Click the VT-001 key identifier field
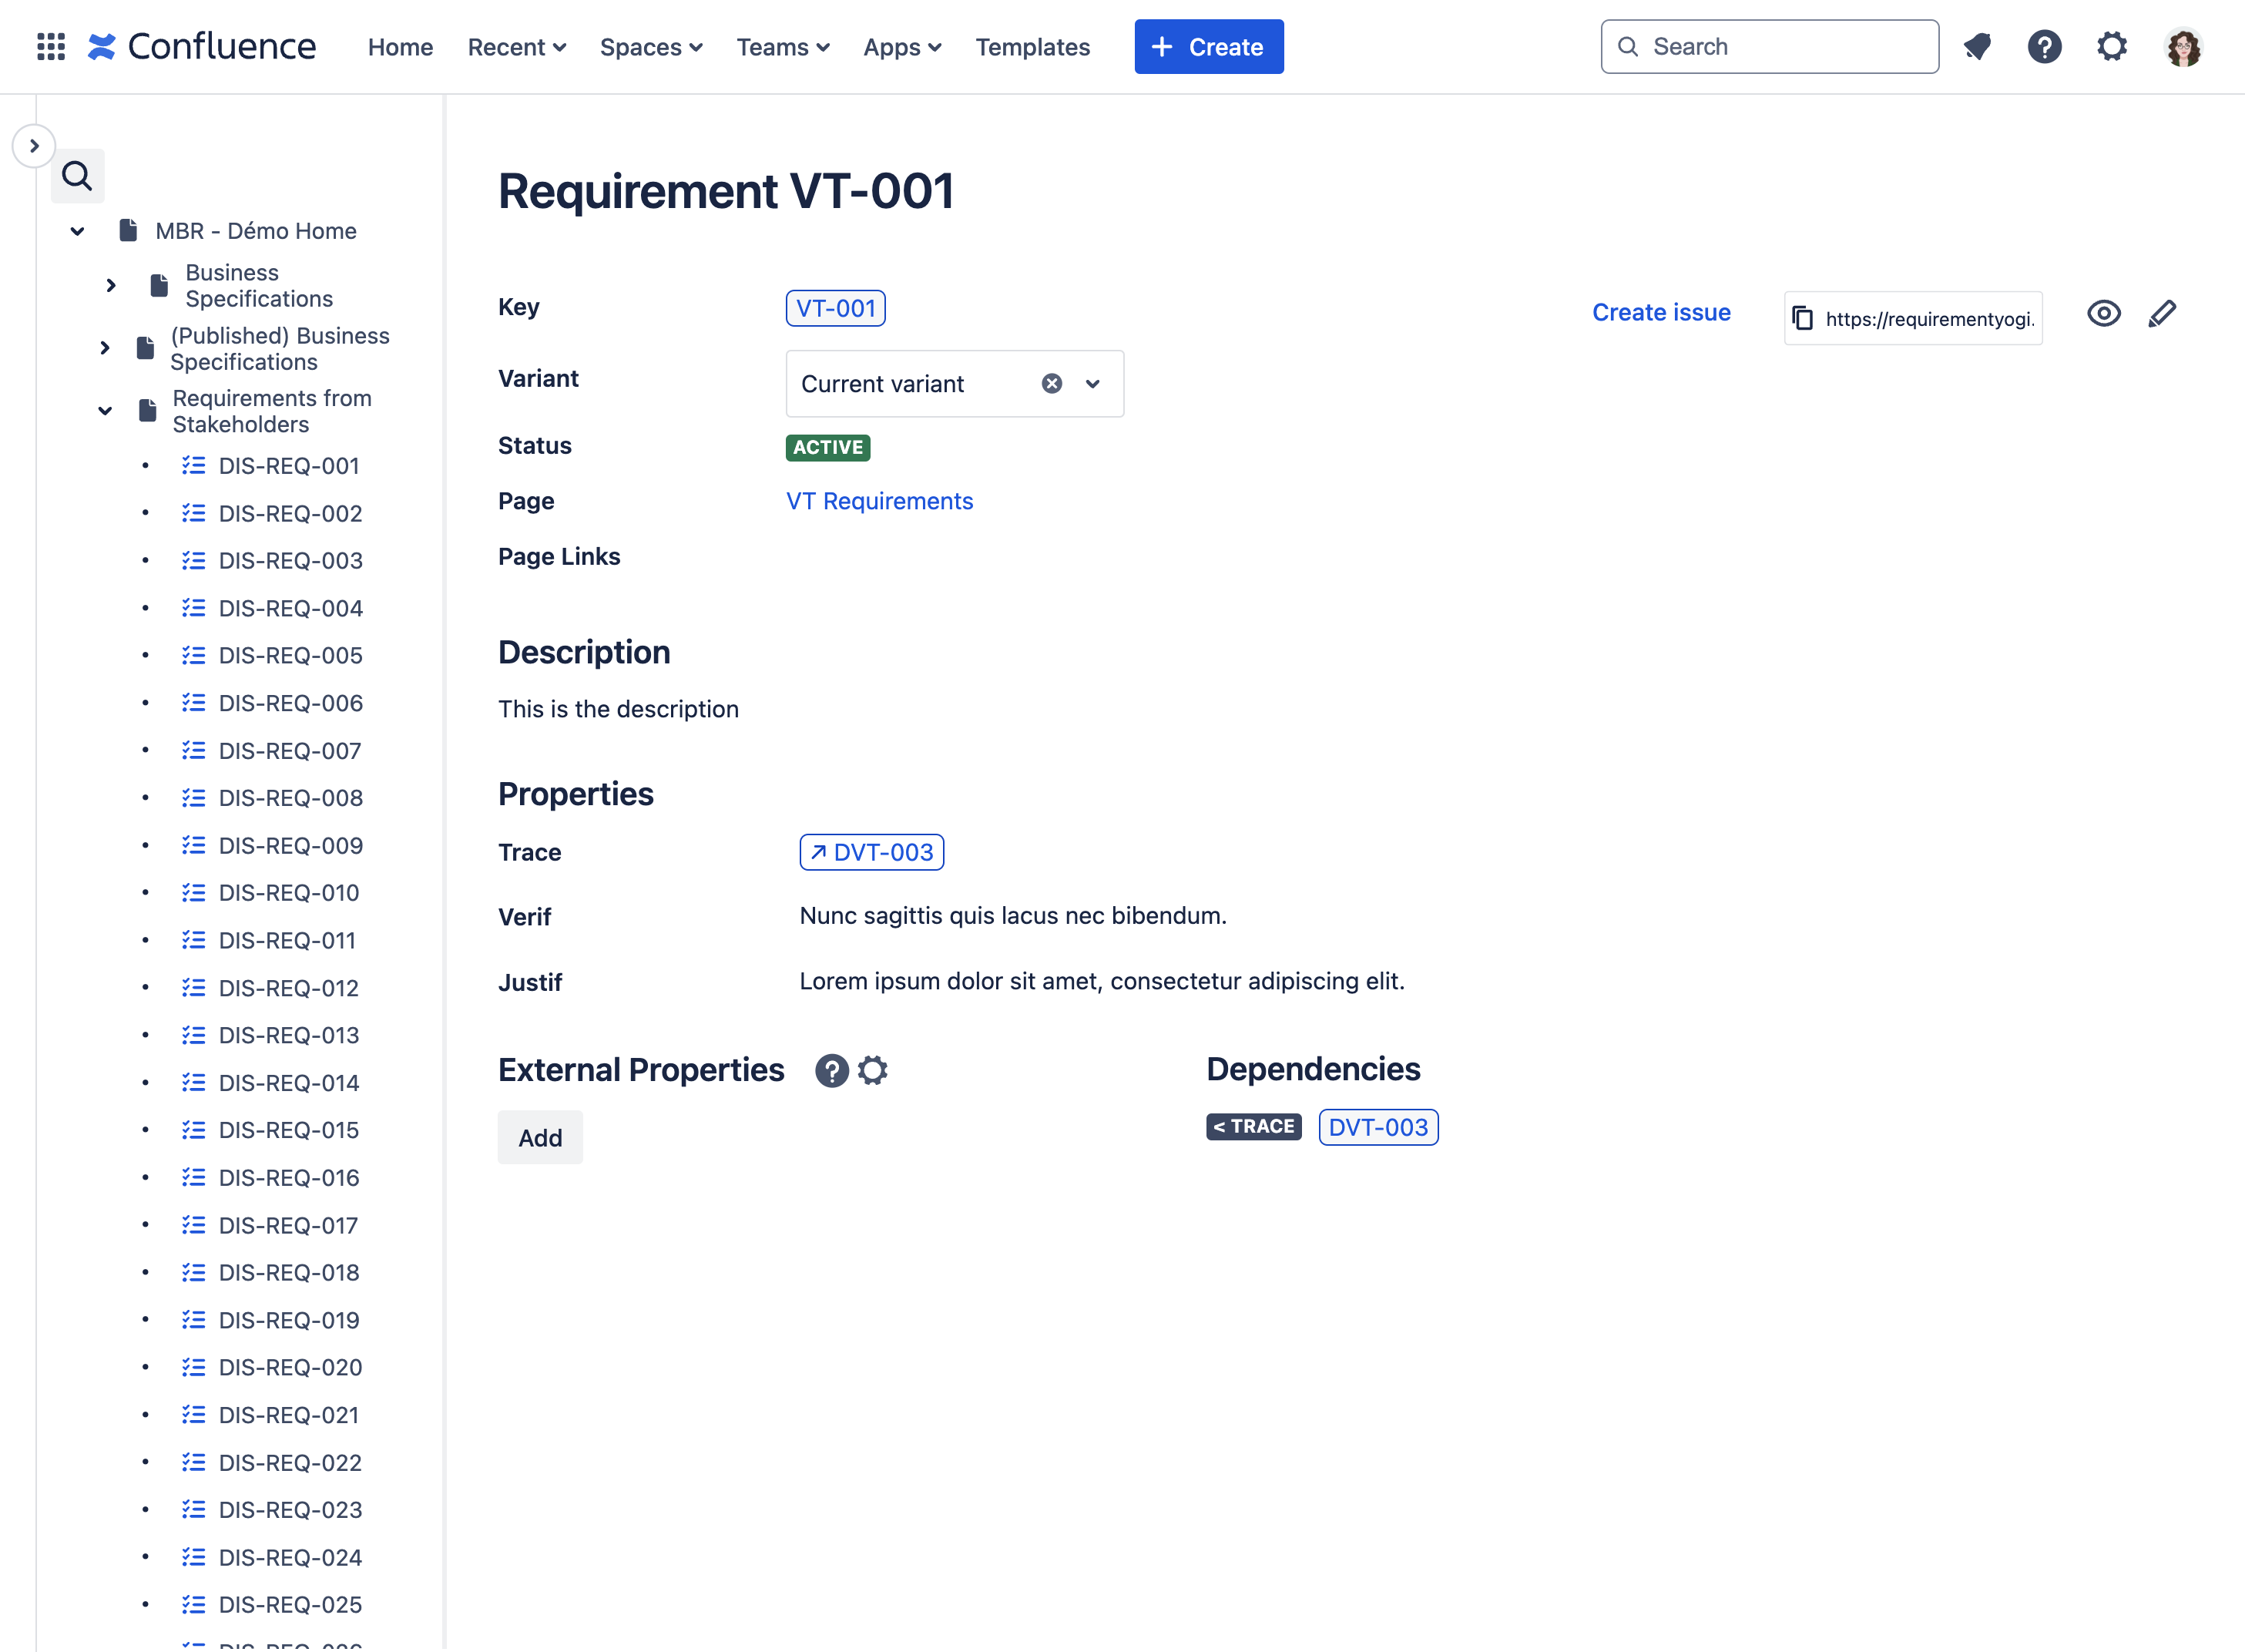The image size is (2245, 1652). (835, 307)
